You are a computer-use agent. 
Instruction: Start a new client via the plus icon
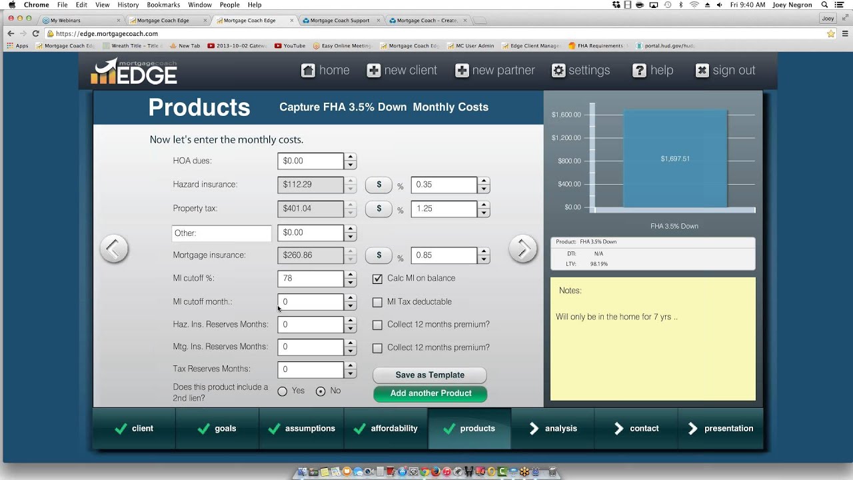[x=375, y=70]
